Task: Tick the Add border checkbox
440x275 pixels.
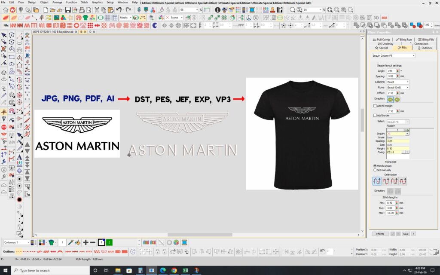Action: pos(375,115)
